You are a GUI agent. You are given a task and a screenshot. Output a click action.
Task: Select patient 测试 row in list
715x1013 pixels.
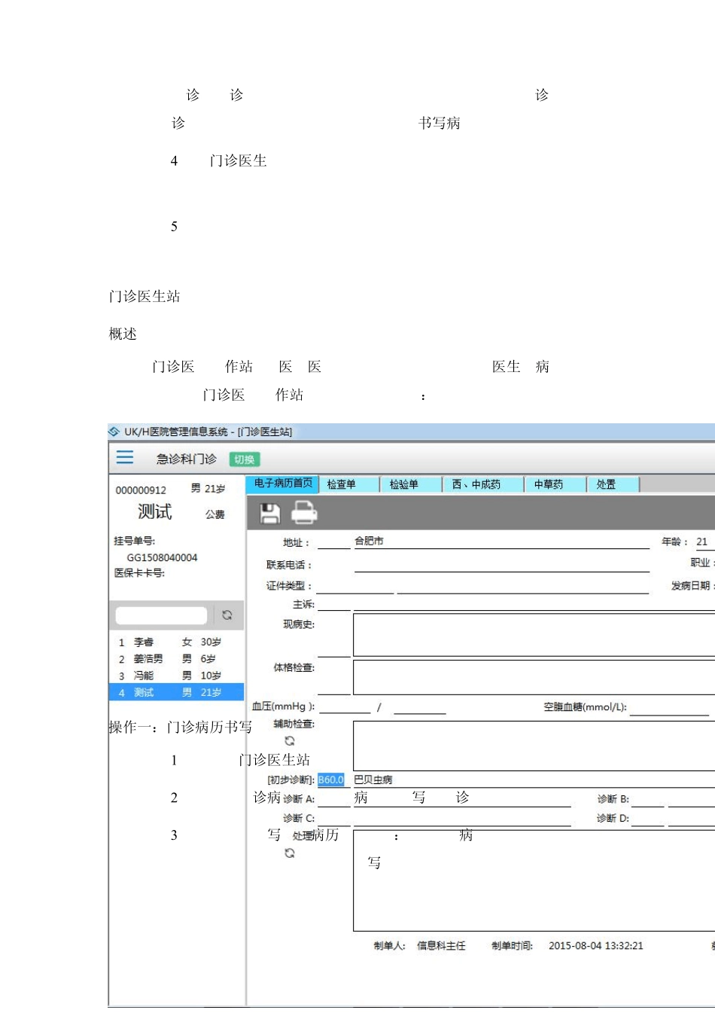176,692
